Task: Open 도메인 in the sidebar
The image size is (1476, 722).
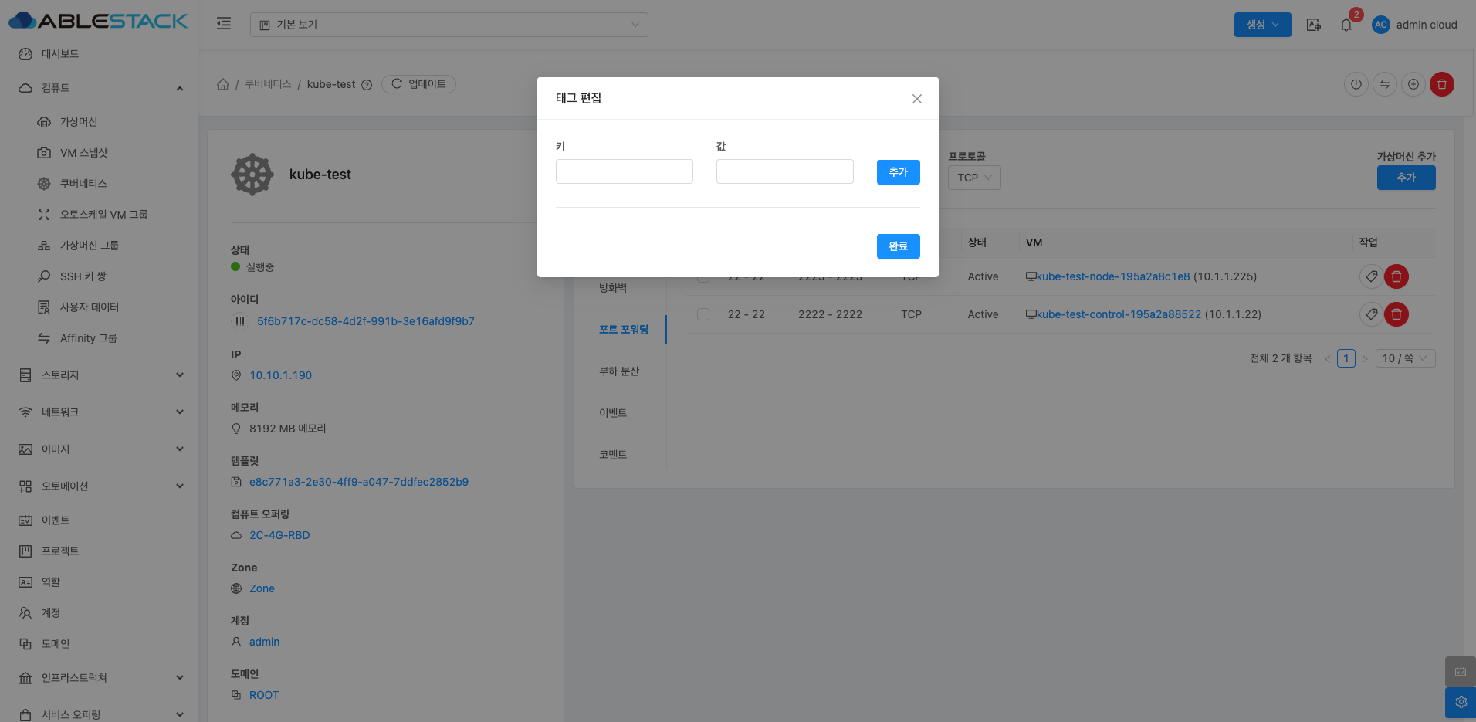Action: [x=56, y=644]
